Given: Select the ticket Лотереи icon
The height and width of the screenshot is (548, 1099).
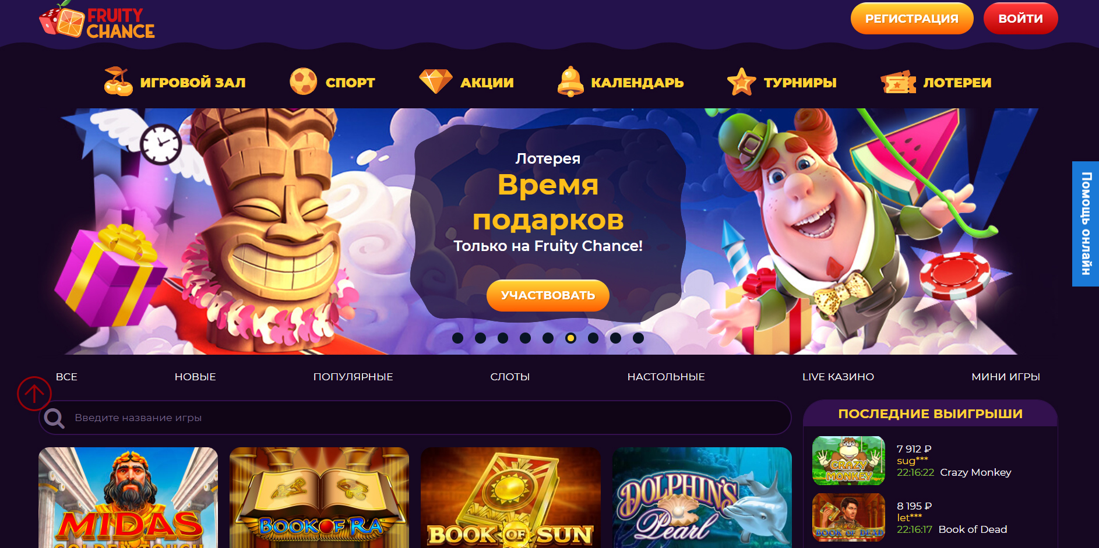Looking at the screenshot, I should pyautogui.click(x=898, y=82).
